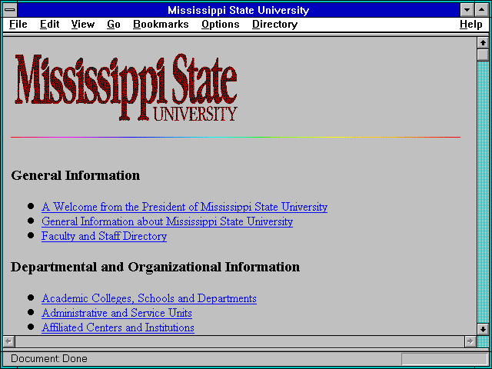Open the View menu
Image resolution: width=492 pixels, height=369 pixels.
pos(82,25)
